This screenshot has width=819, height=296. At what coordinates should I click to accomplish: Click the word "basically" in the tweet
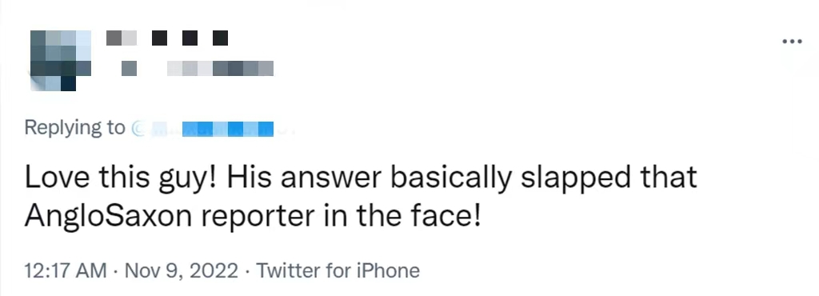(x=451, y=178)
